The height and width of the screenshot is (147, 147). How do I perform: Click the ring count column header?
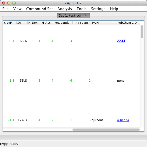pos(82,23)
